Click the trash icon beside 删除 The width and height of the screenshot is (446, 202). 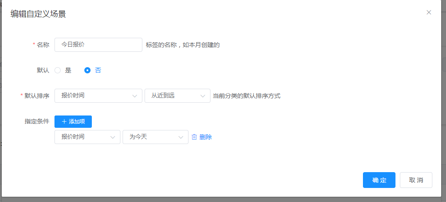coord(194,137)
